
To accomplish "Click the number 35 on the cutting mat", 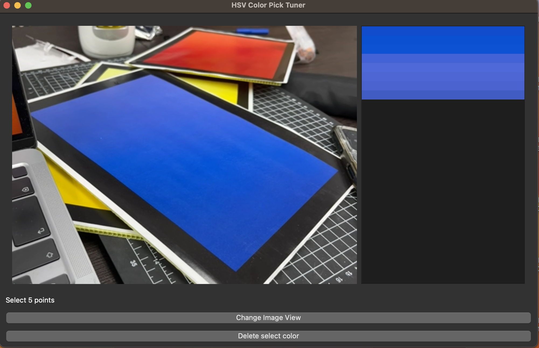I will 133,263.
